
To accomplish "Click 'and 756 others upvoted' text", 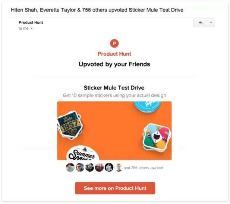I will [143, 168].
